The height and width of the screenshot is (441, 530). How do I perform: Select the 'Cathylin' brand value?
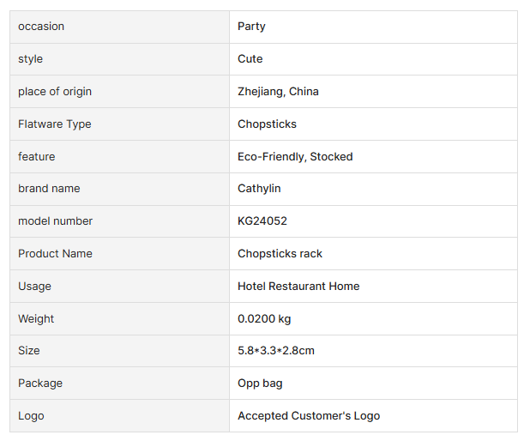[x=259, y=189]
